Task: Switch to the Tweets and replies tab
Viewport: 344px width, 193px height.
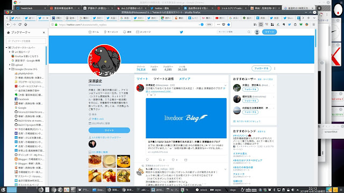Action: [x=163, y=79]
